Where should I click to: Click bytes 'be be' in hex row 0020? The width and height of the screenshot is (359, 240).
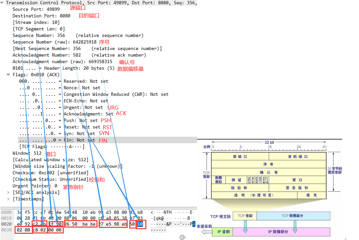89,224
